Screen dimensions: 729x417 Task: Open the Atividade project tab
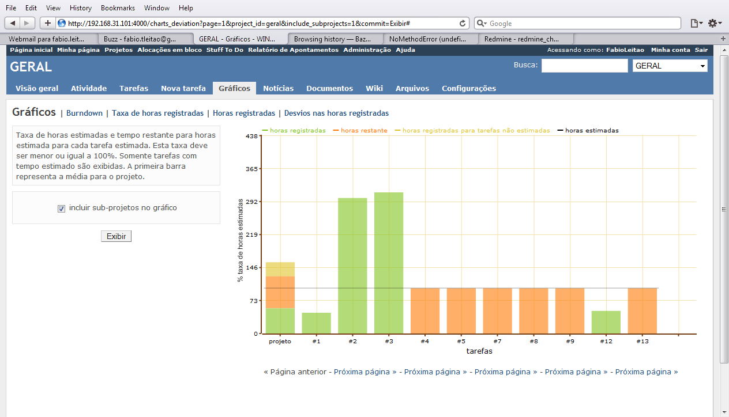pos(89,88)
